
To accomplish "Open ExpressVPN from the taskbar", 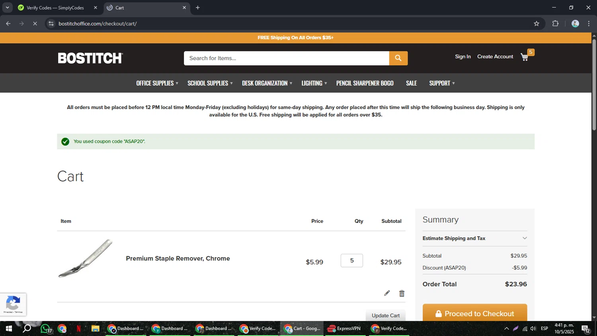I will coord(344,329).
